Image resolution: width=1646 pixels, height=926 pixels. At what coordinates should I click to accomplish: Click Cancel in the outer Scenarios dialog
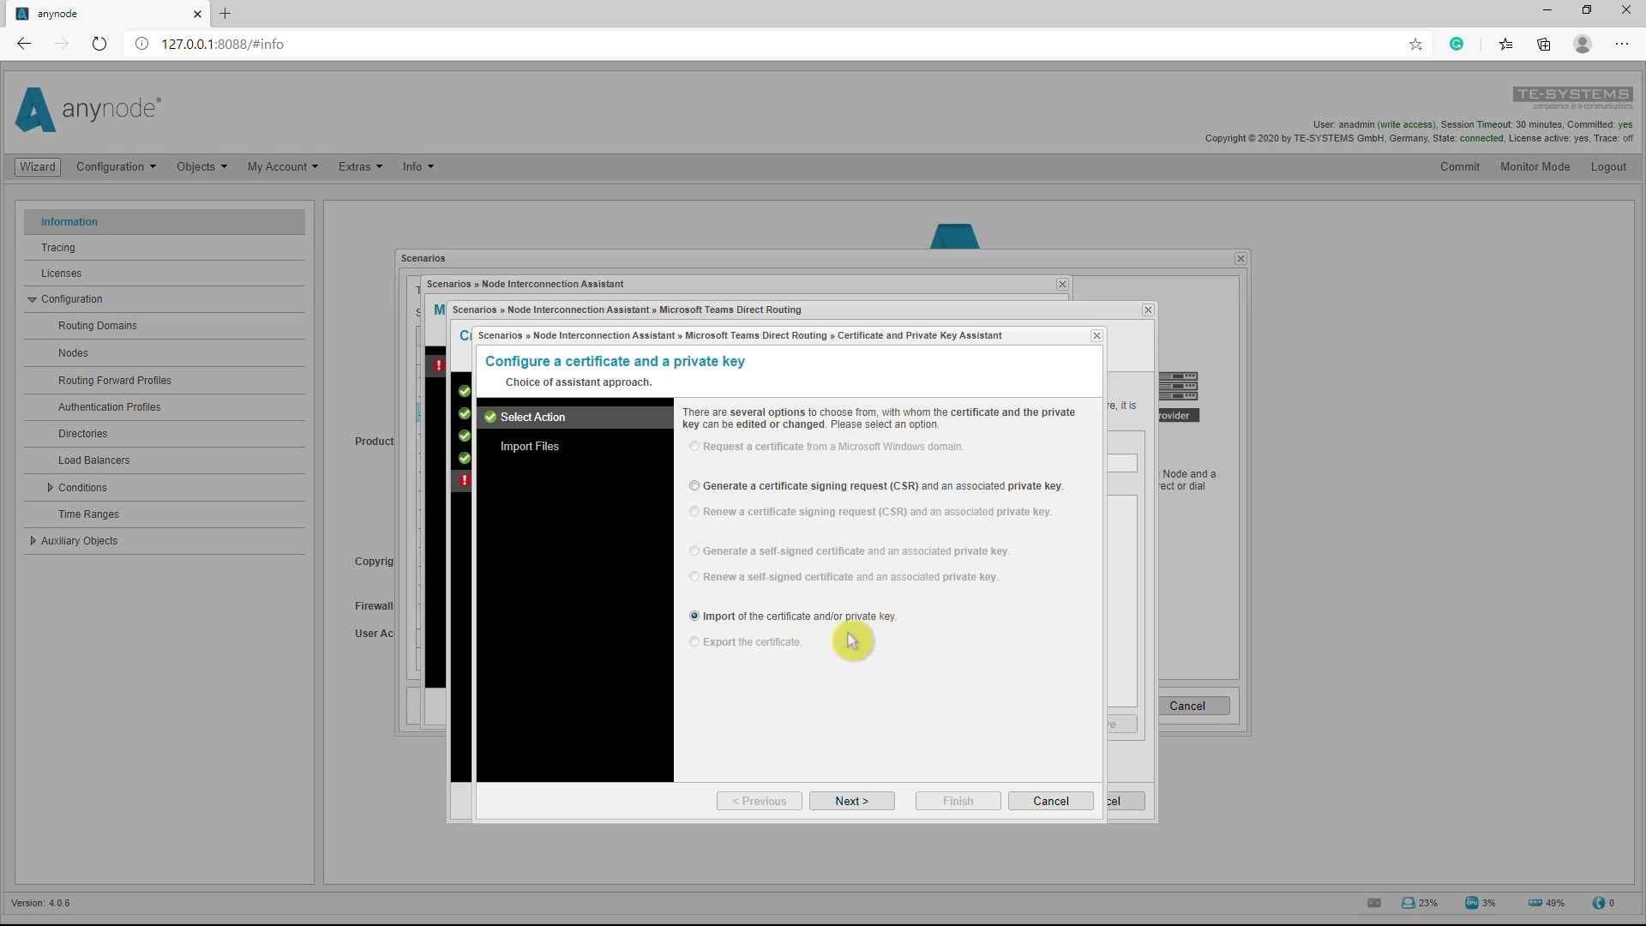coord(1187,706)
